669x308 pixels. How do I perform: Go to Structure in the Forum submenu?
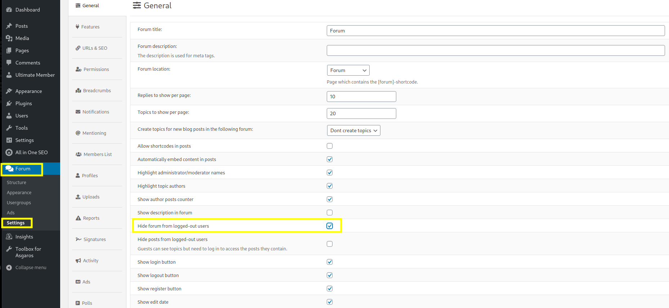pyautogui.click(x=17, y=183)
